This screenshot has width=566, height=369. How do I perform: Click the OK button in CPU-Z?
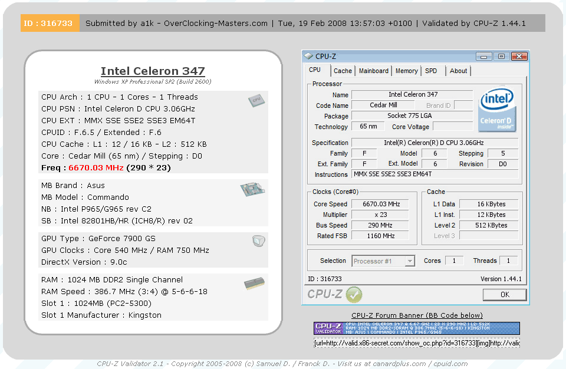click(505, 295)
